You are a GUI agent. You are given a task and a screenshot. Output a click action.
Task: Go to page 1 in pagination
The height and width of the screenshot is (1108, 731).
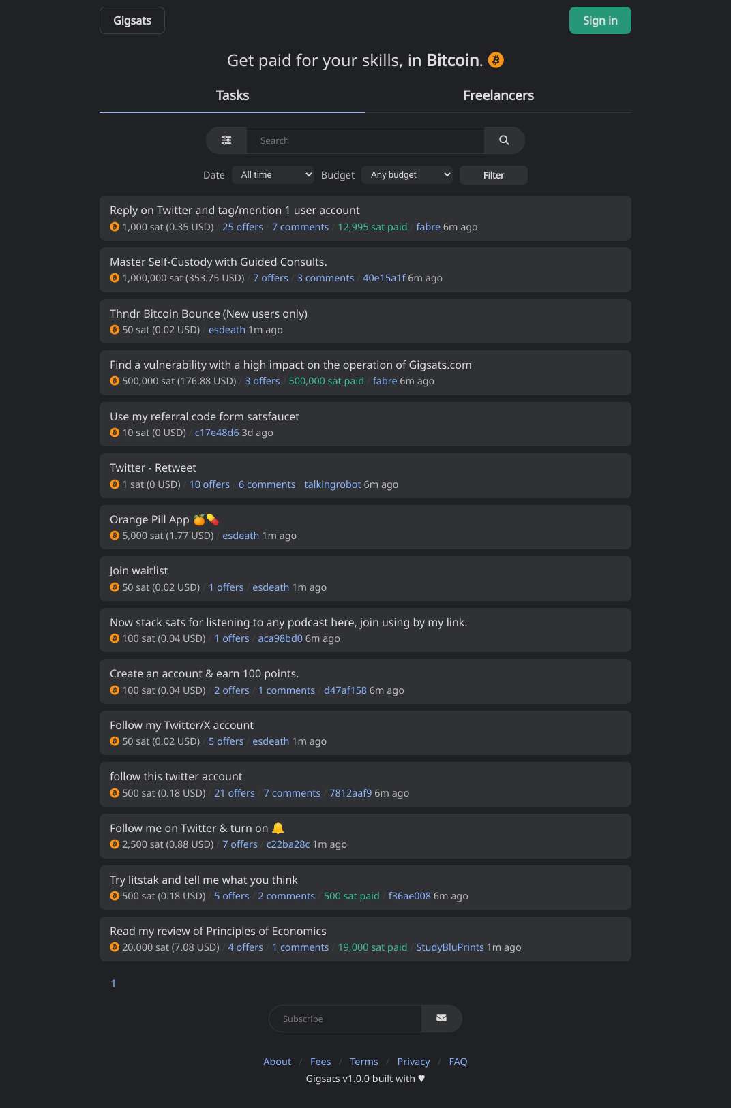pyautogui.click(x=113, y=983)
